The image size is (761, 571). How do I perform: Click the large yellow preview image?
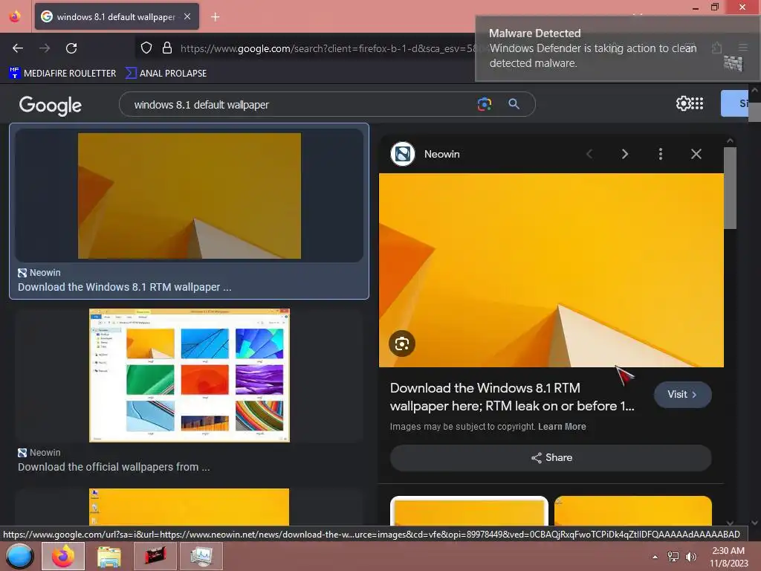tap(551, 270)
